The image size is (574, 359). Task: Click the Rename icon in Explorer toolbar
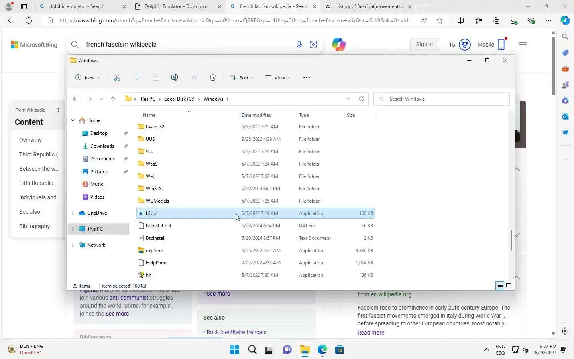point(175,78)
